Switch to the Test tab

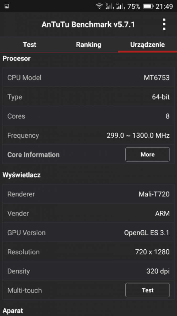coord(29,45)
